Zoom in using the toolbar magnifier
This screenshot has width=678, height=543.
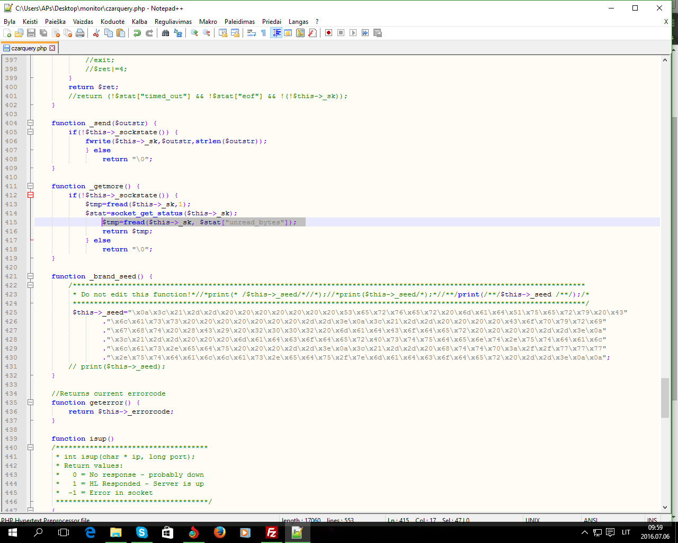[x=194, y=33]
